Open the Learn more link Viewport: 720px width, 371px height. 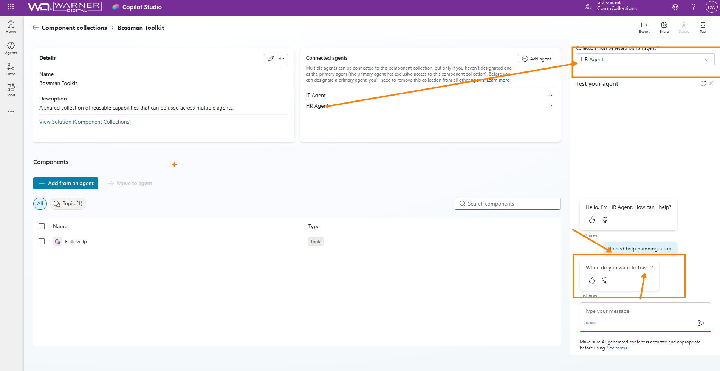(x=498, y=80)
